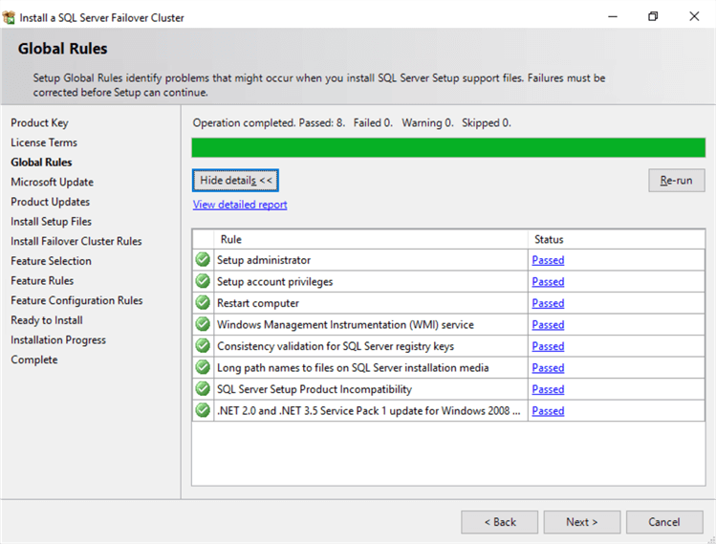This screenshot has height=544, width=716.
Task: Click the check icon for Setup account privileges
Action: click(x=203, y=281)
